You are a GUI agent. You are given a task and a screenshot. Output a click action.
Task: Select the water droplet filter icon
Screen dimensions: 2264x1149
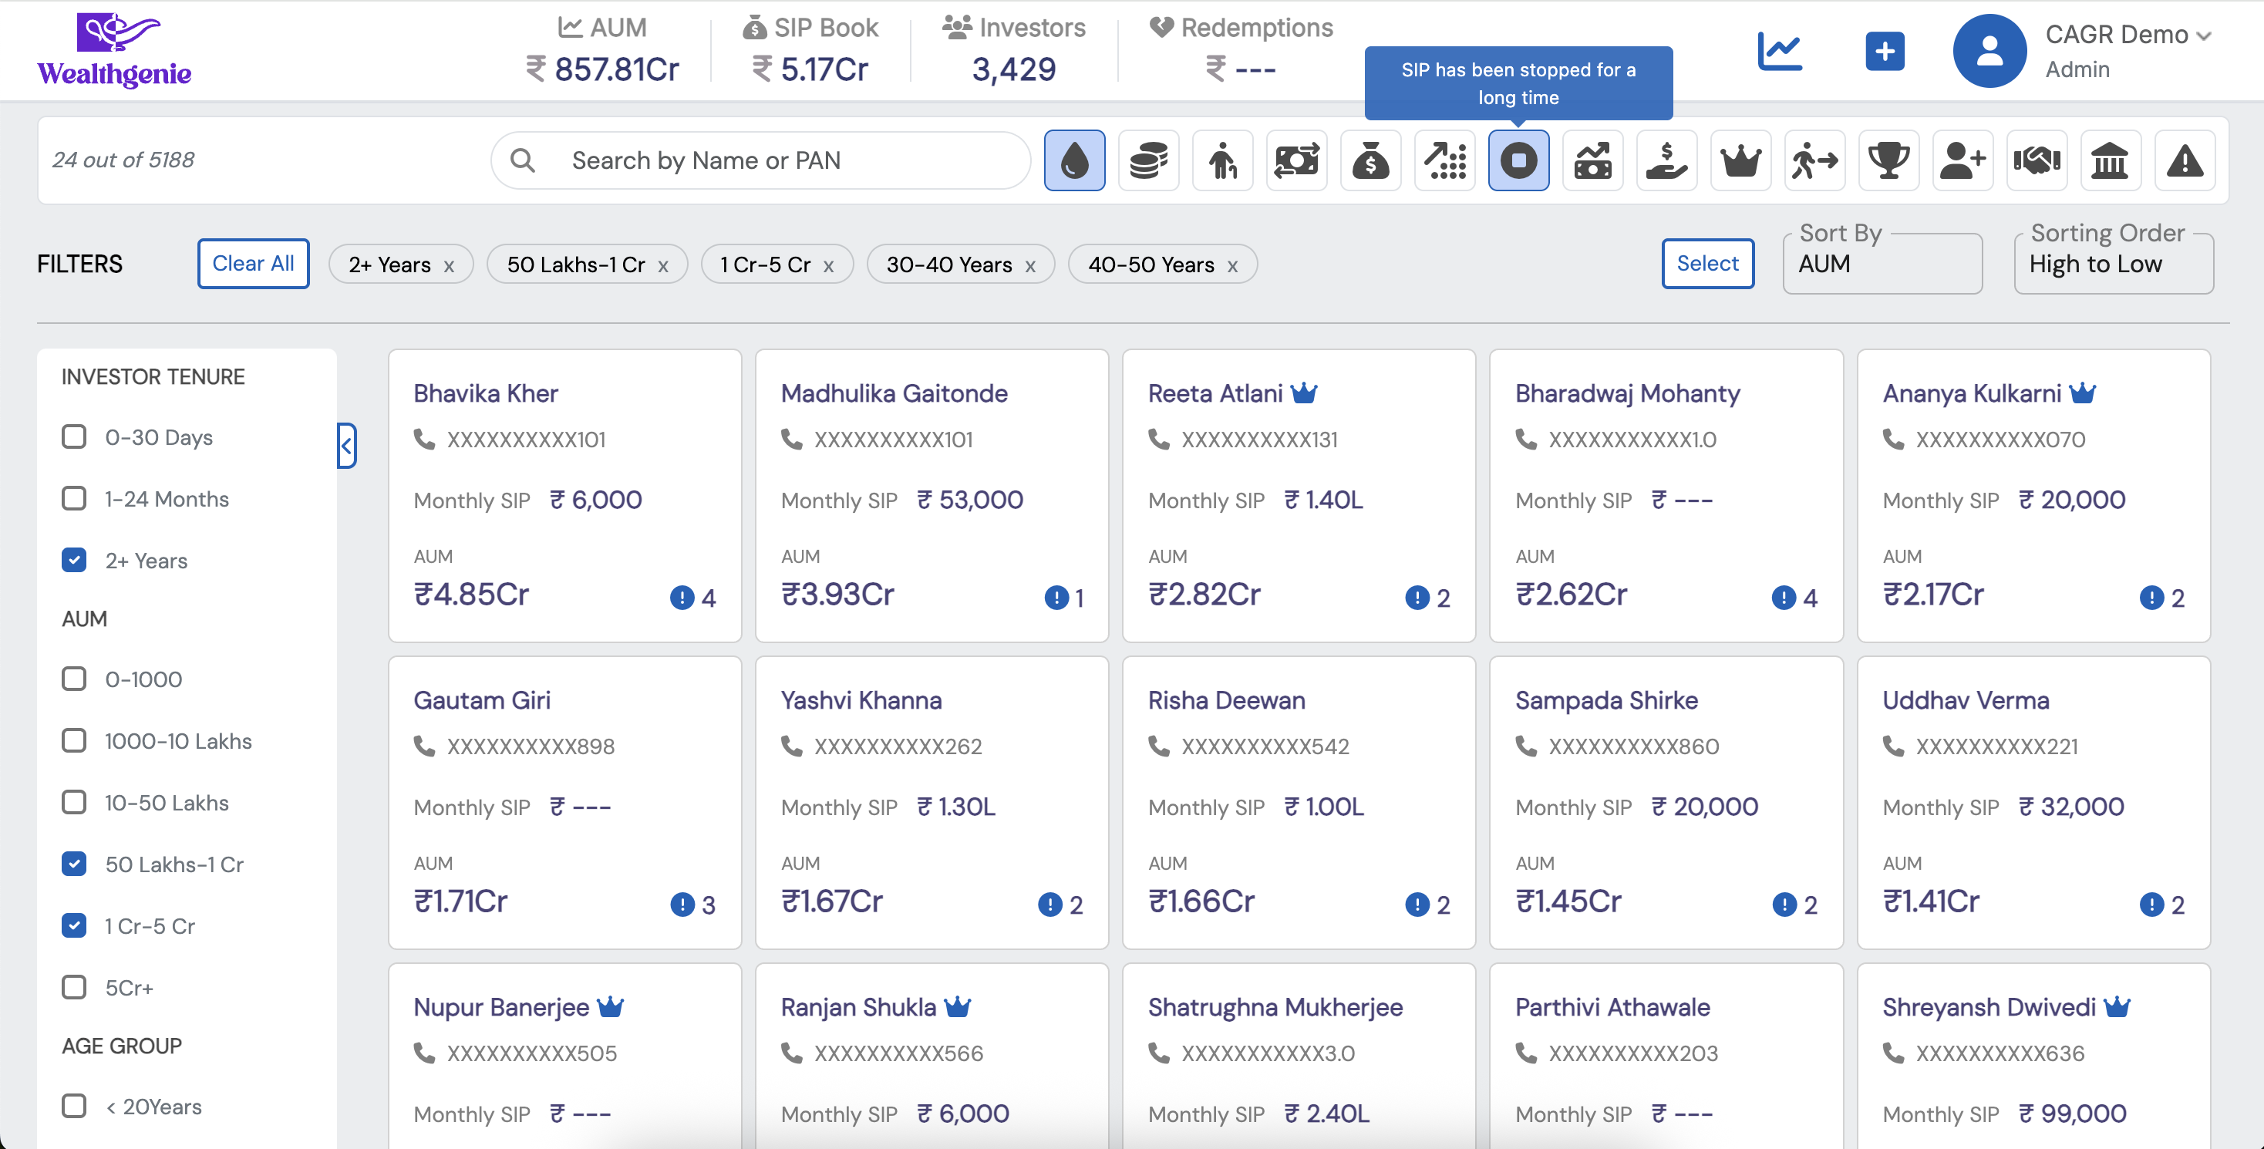(1074, 160)
